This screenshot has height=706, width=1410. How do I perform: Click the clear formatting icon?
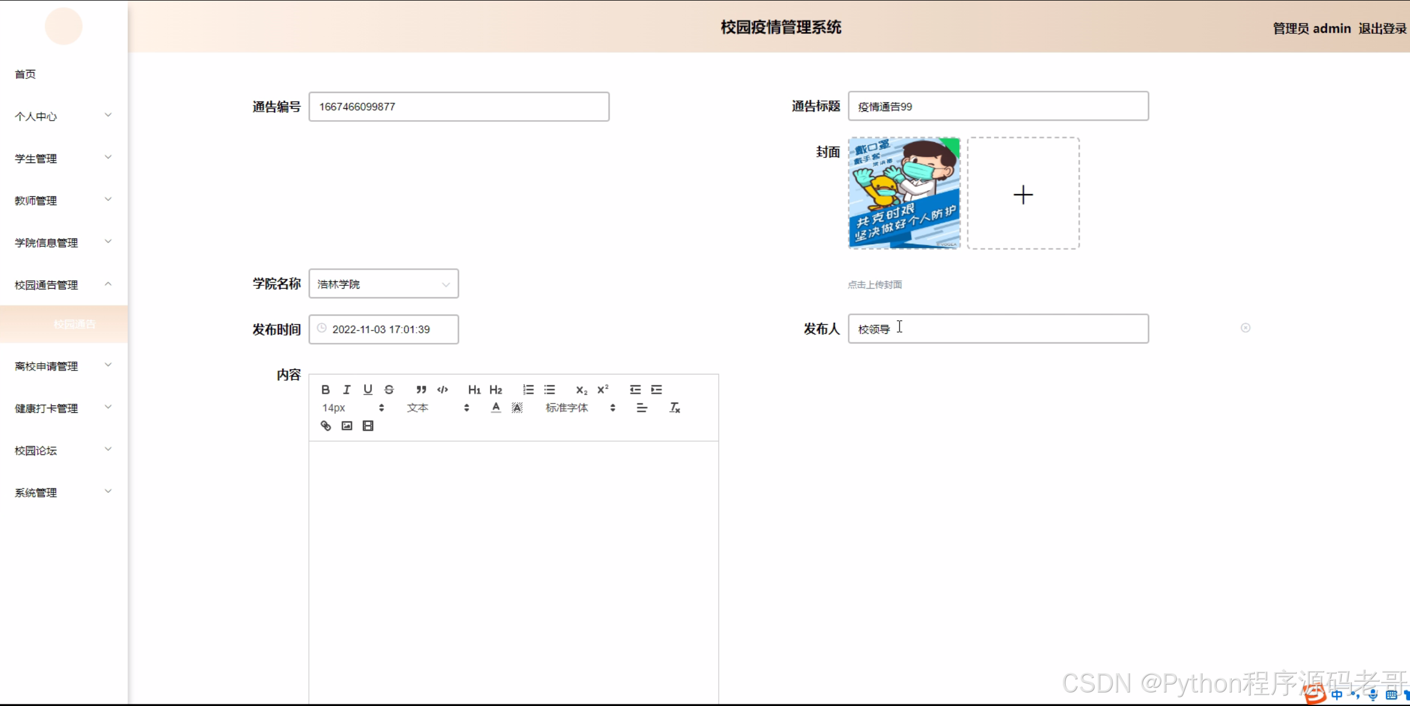[x=675, y=408]
